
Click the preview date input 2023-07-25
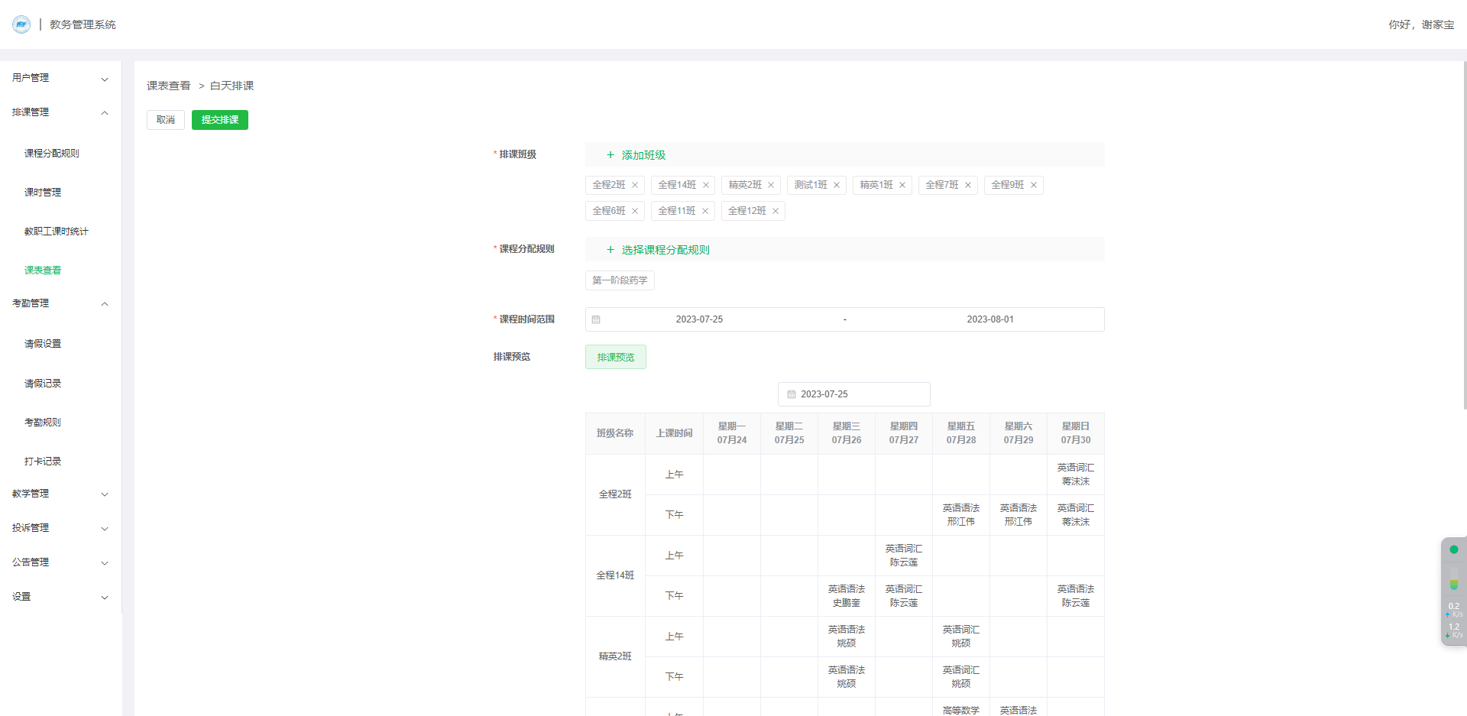pyautogui.click(x=854, y=394)
